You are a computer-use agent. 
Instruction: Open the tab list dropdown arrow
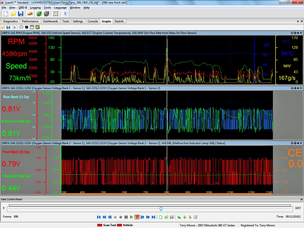pos(298,21)
